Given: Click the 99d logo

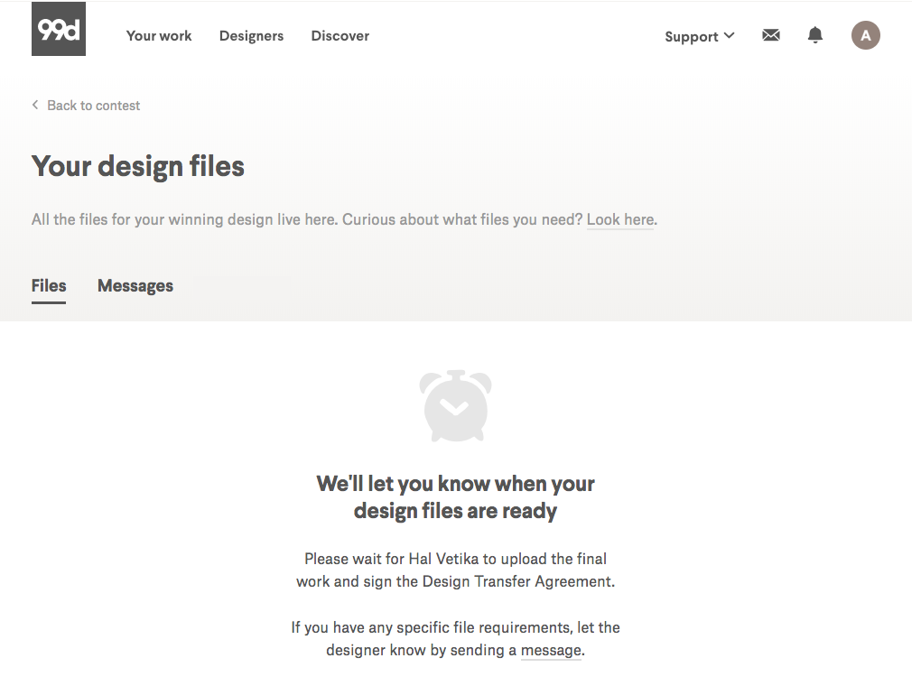Looking at the screenshot, I should tap(59, 29).
